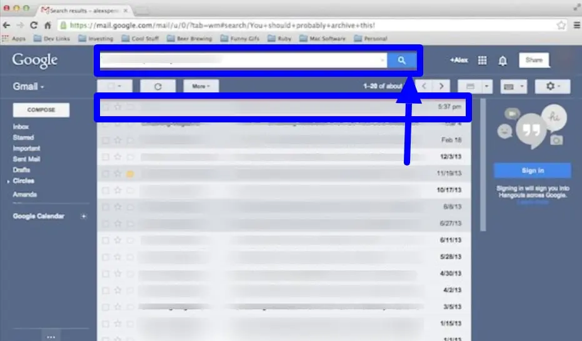The width and height of the screenshot is (582, 341).
Task: Open the Google apps grid
Action: 482,60
